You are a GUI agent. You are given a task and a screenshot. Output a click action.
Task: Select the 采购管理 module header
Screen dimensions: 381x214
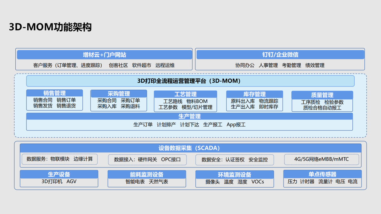click(x=118, y=94)
